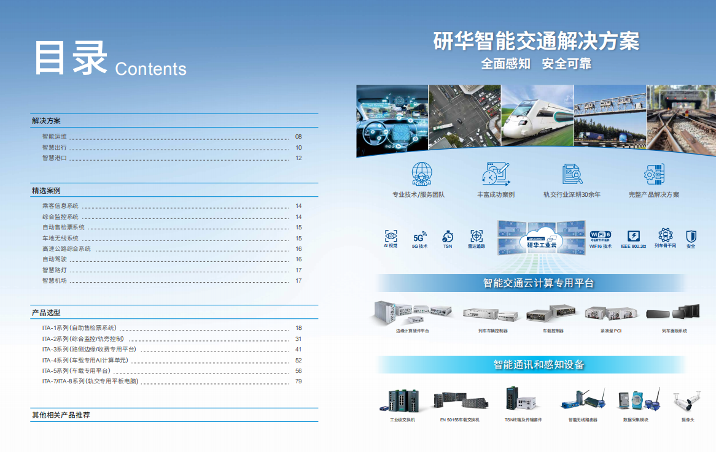Click the AI视觉 eye icon
716x452 pixels.
[x=391, y=236]
